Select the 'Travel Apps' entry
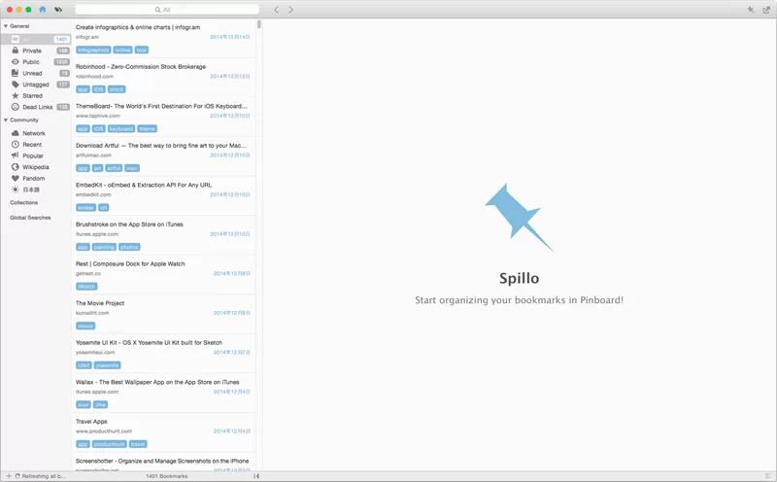 (163, 432)
